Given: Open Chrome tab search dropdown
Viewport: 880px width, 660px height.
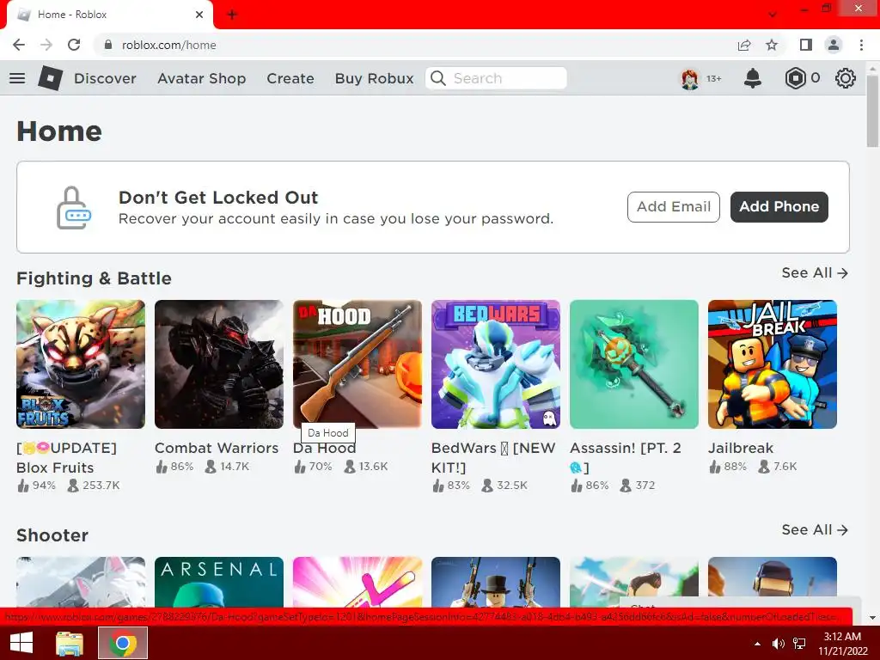Looking at the screenshot, I should [x=773, y=15].
